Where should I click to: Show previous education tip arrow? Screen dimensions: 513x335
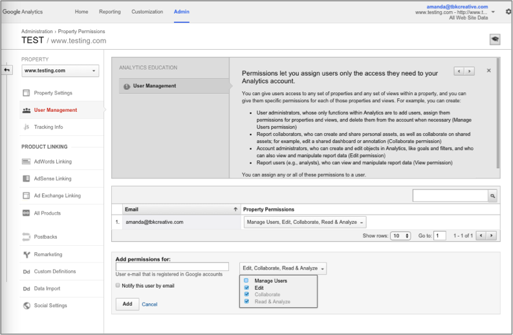point(459,71)
